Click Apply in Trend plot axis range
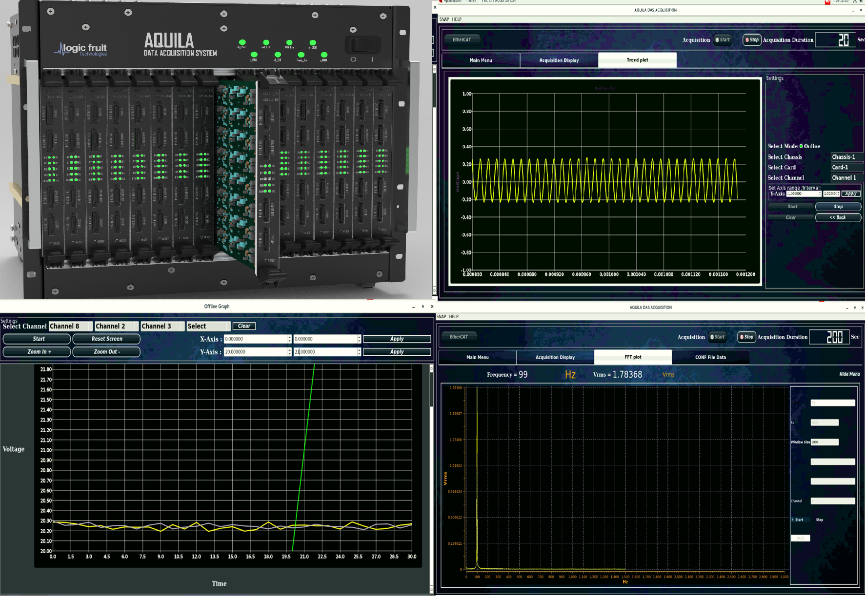This screenshot has width=865, height=596. click(x=851, y=193)
